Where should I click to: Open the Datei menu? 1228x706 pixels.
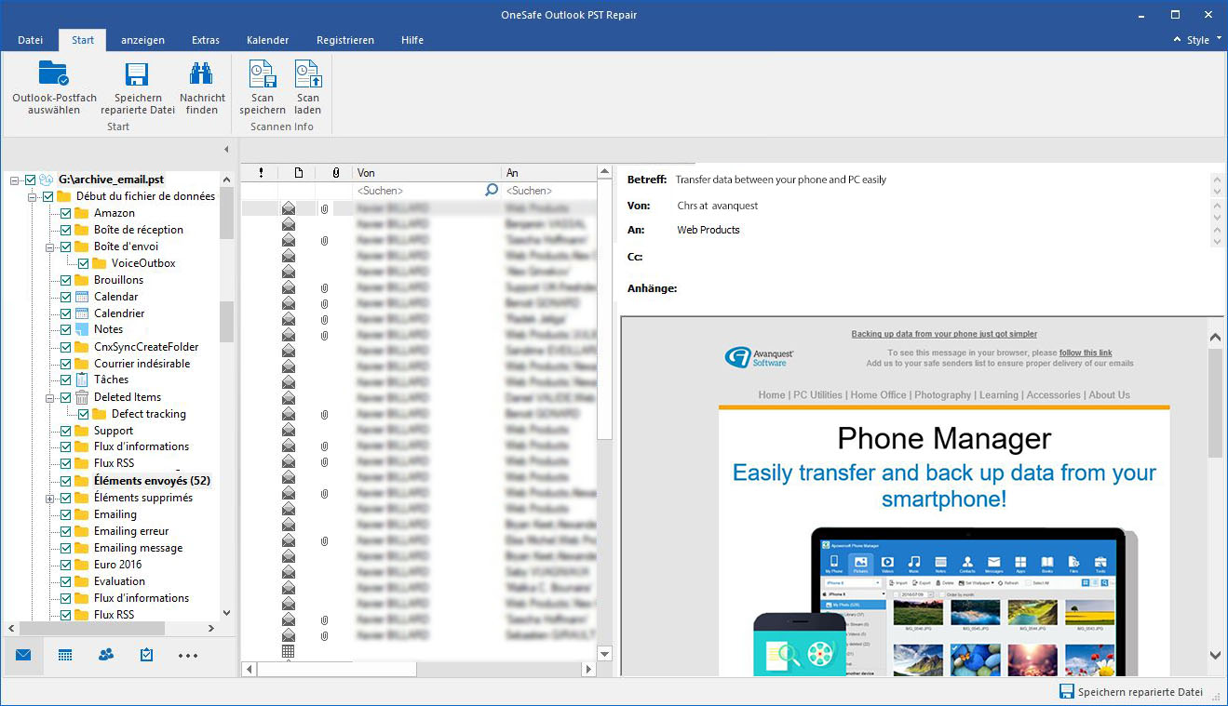pyautogui.click(x=31, y=40)
